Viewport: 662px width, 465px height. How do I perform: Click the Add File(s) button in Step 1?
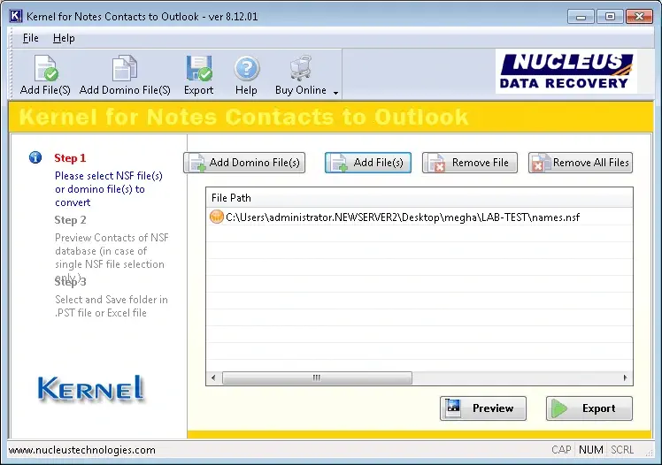tap(368, 163)
